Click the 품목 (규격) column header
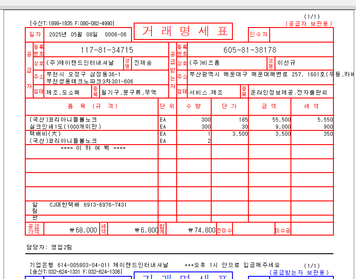The image size is (356, 279). 93,106
